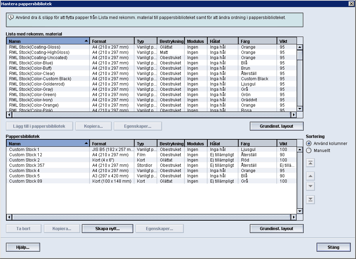Select row 'RML Stock(Color-Blue)'

[151, 63]
